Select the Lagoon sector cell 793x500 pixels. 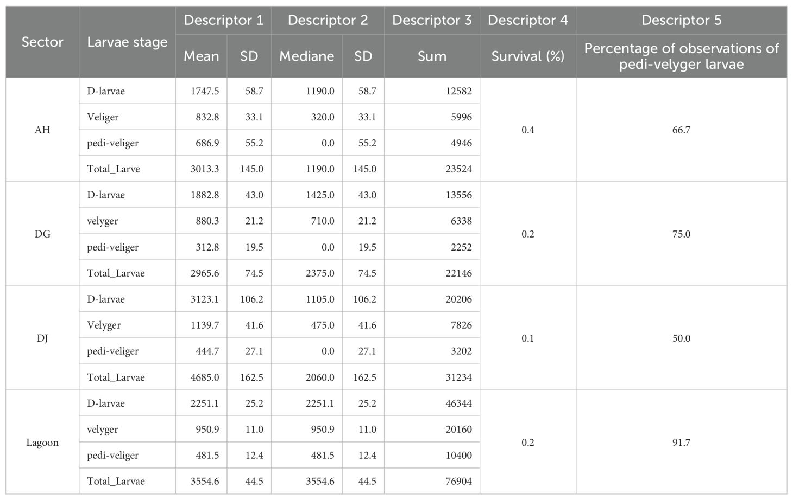42,443
